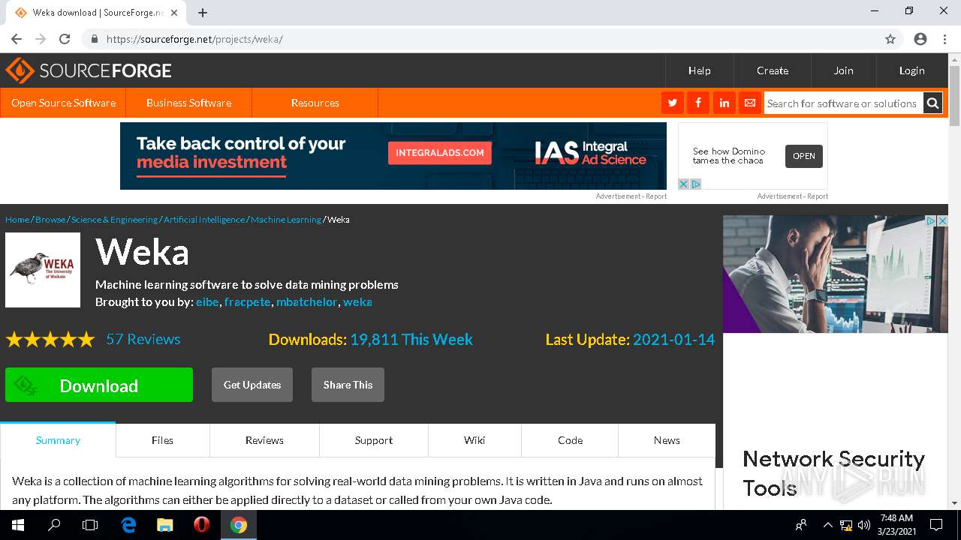The image size is (961, 540).
Task: Show hidden system tray icons
Action: pos(828,525)
